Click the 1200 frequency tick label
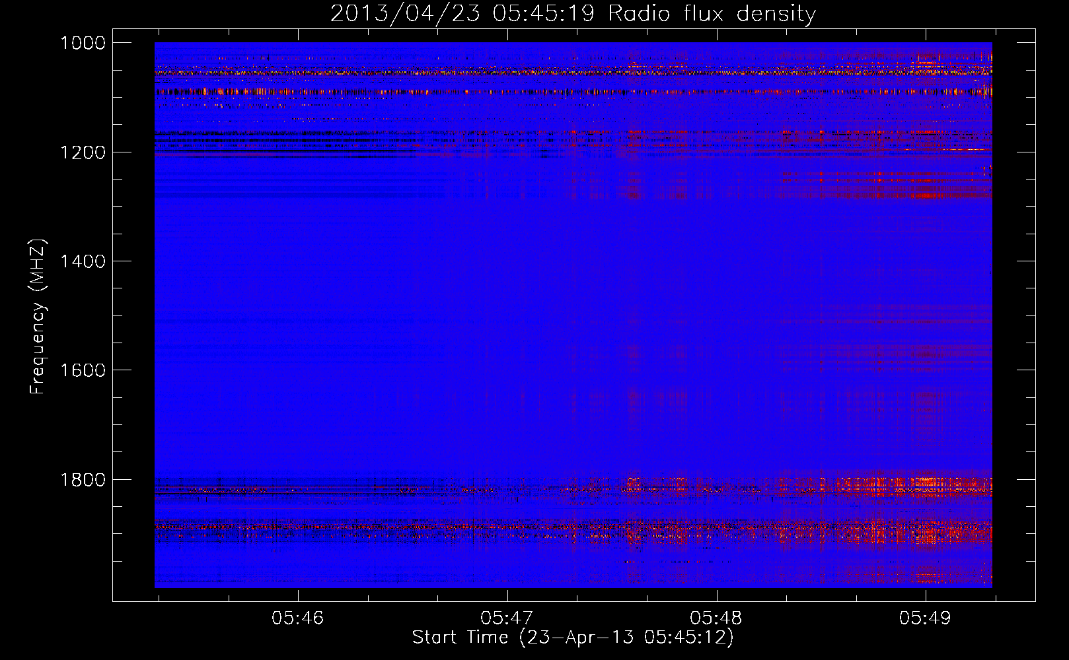1069x660 pixels. 83,152
